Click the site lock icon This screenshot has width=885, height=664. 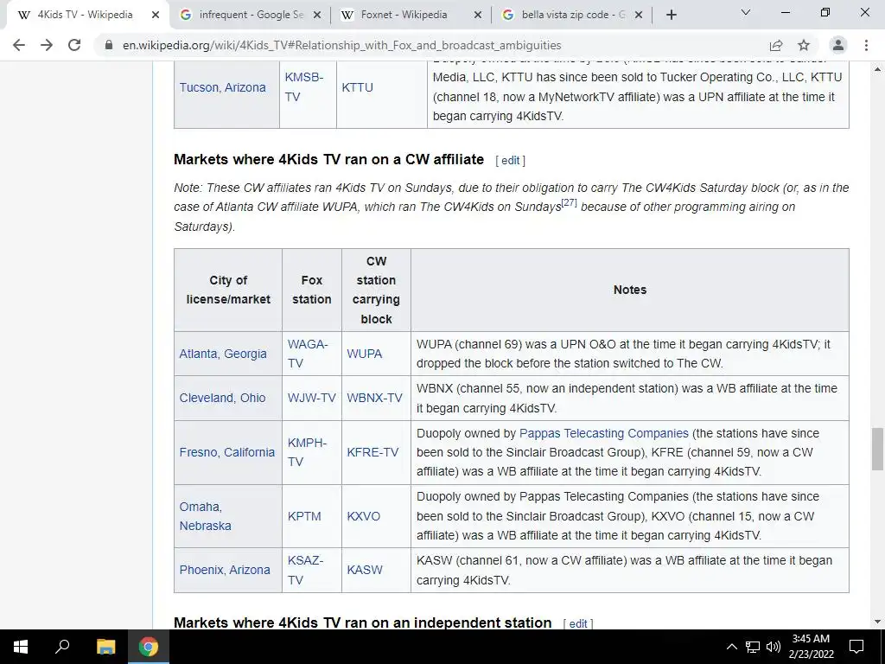click(109, 45)
